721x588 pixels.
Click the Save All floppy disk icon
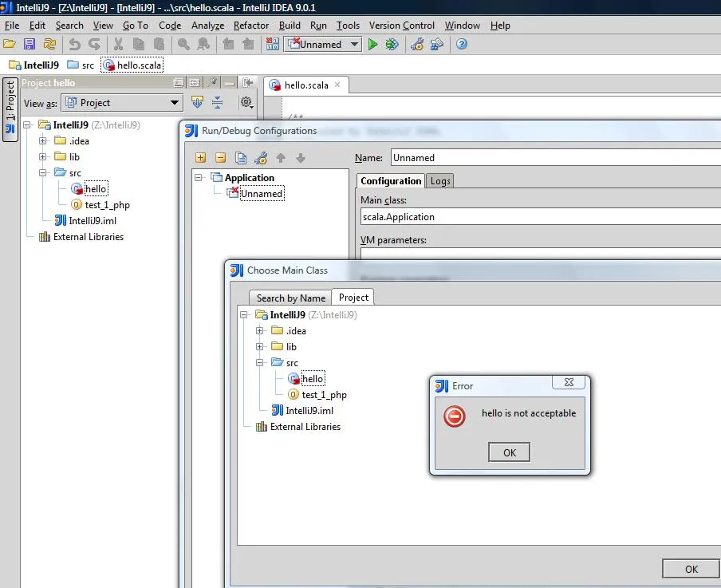(30, 45)
